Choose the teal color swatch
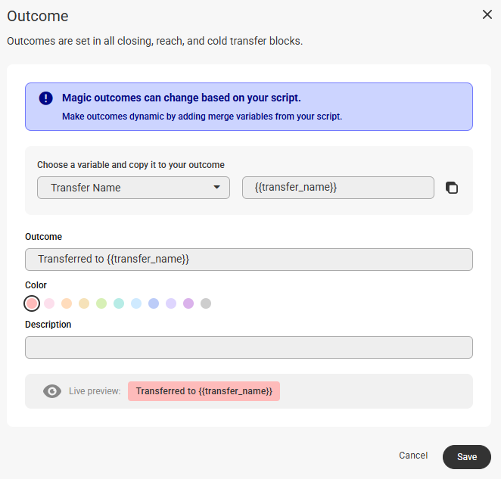The height and width of the screenshot is (479, 501). (119, 303)
